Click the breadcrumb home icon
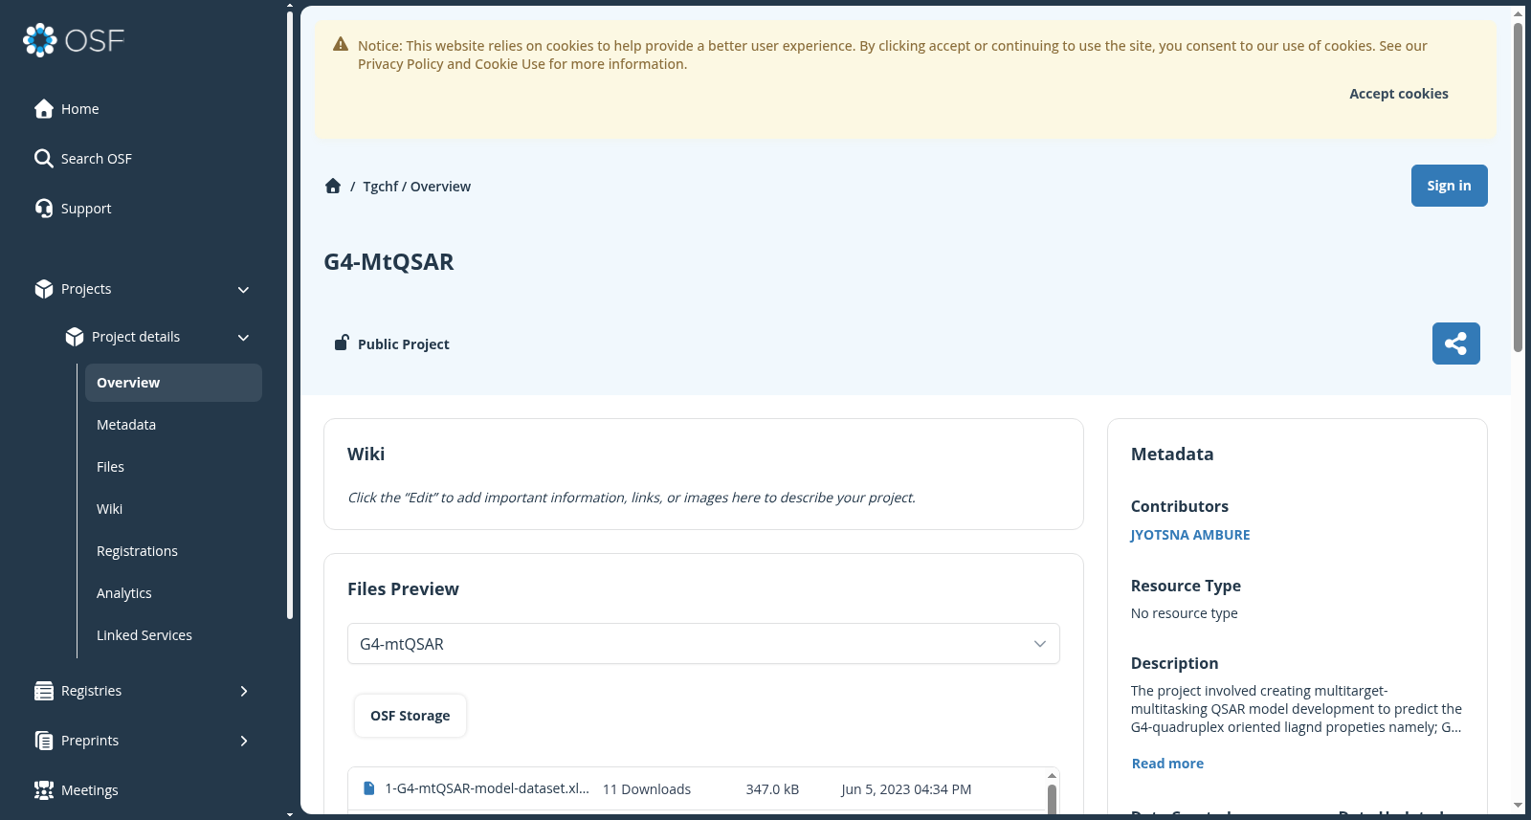1531x820 pixels. [333, 186]
